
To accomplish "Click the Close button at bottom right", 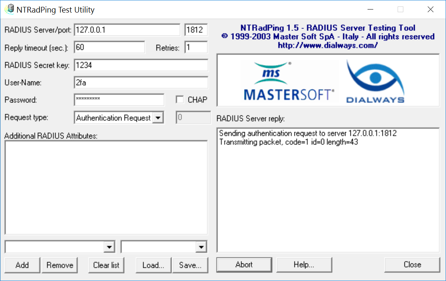I will 412,265.
